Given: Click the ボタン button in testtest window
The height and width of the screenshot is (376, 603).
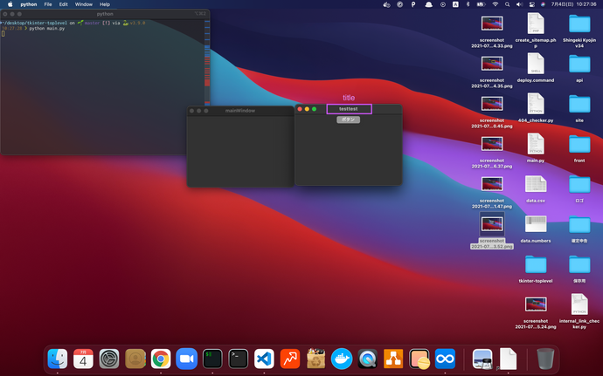Looking at the screenshot, I should pyautogui.click(x=348, y=119).
